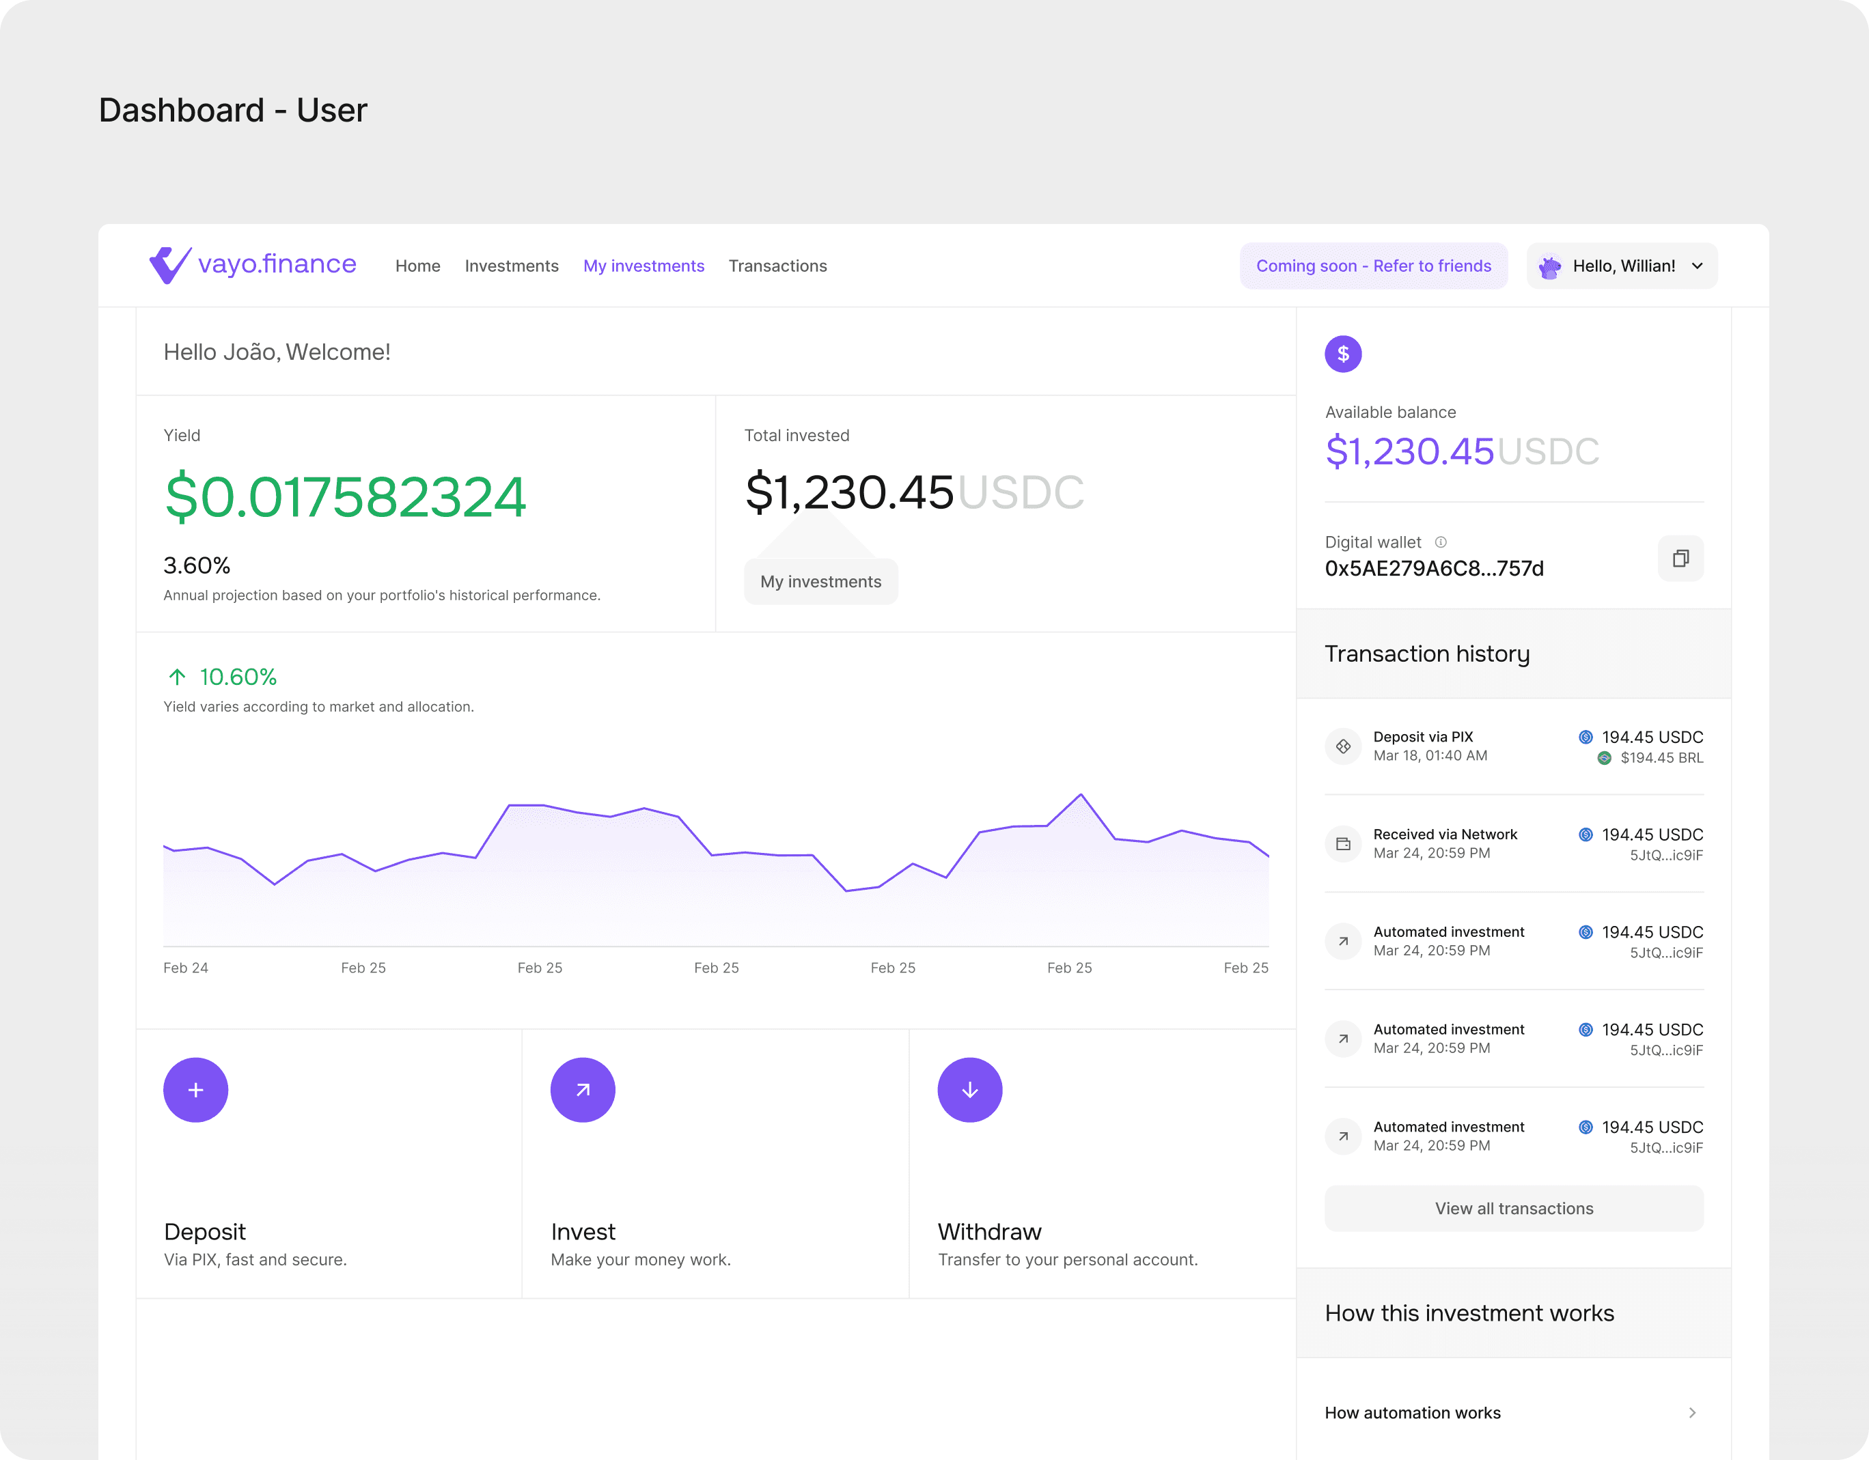
Task: Click the 10.60% yield percentage
Action: tap(238, 677)
